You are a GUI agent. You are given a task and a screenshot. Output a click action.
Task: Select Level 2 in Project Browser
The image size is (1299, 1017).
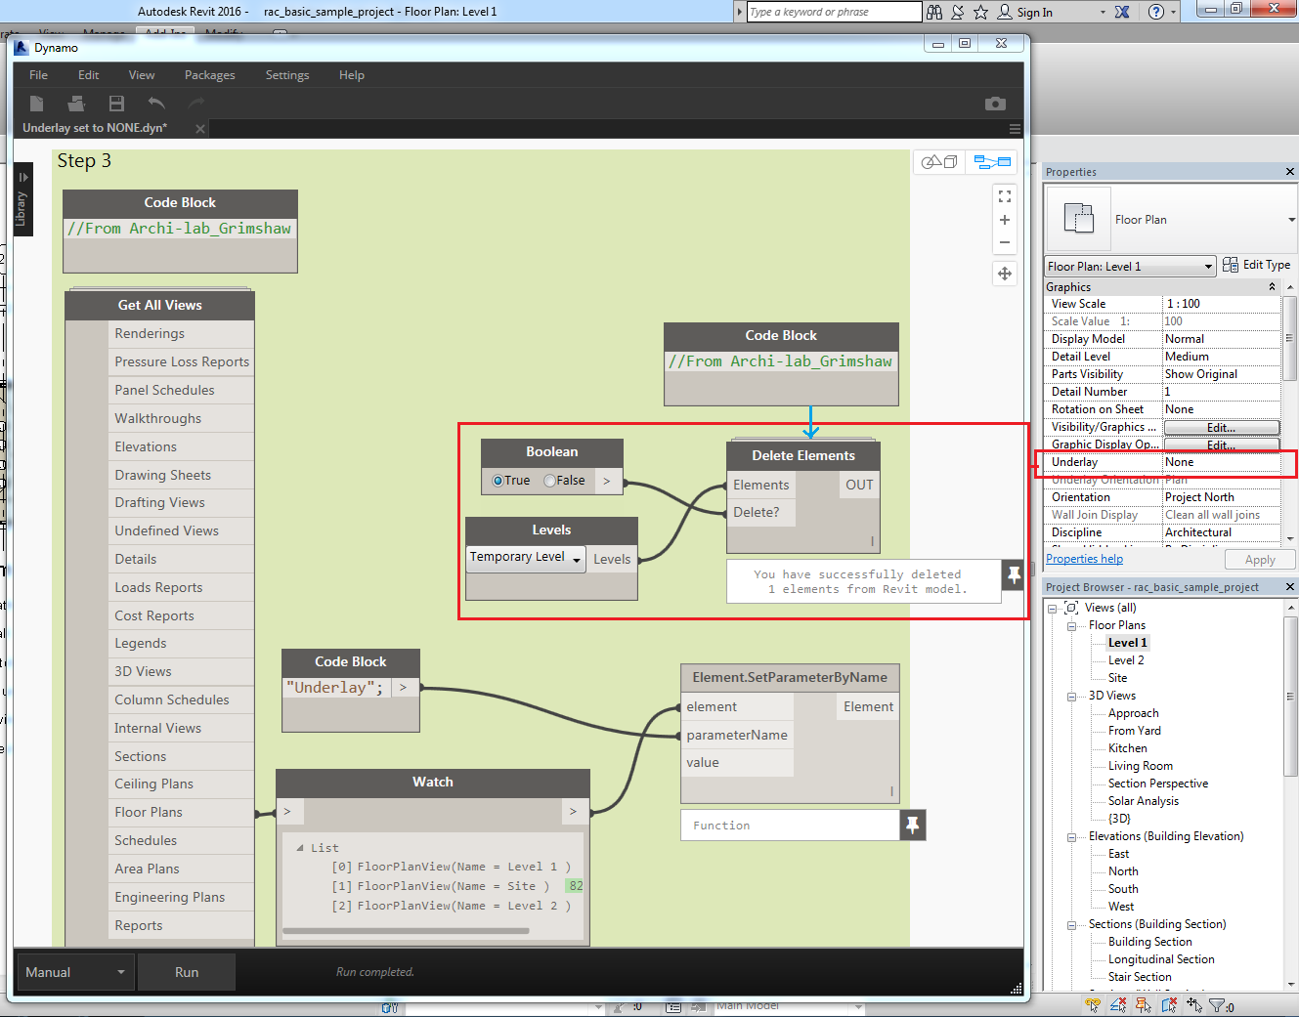(x=1126, y=660)
